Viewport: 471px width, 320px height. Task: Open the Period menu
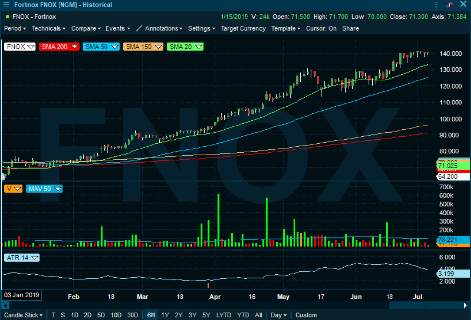click(15, 28)
